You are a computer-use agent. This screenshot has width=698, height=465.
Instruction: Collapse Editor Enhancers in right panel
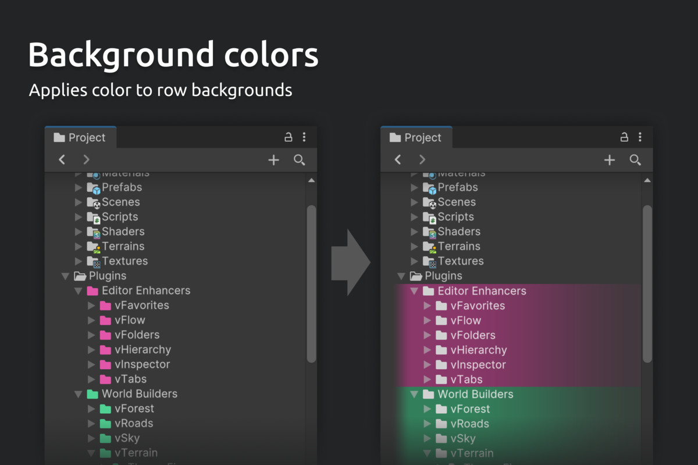pyautogui.click(x=414, y=291)
